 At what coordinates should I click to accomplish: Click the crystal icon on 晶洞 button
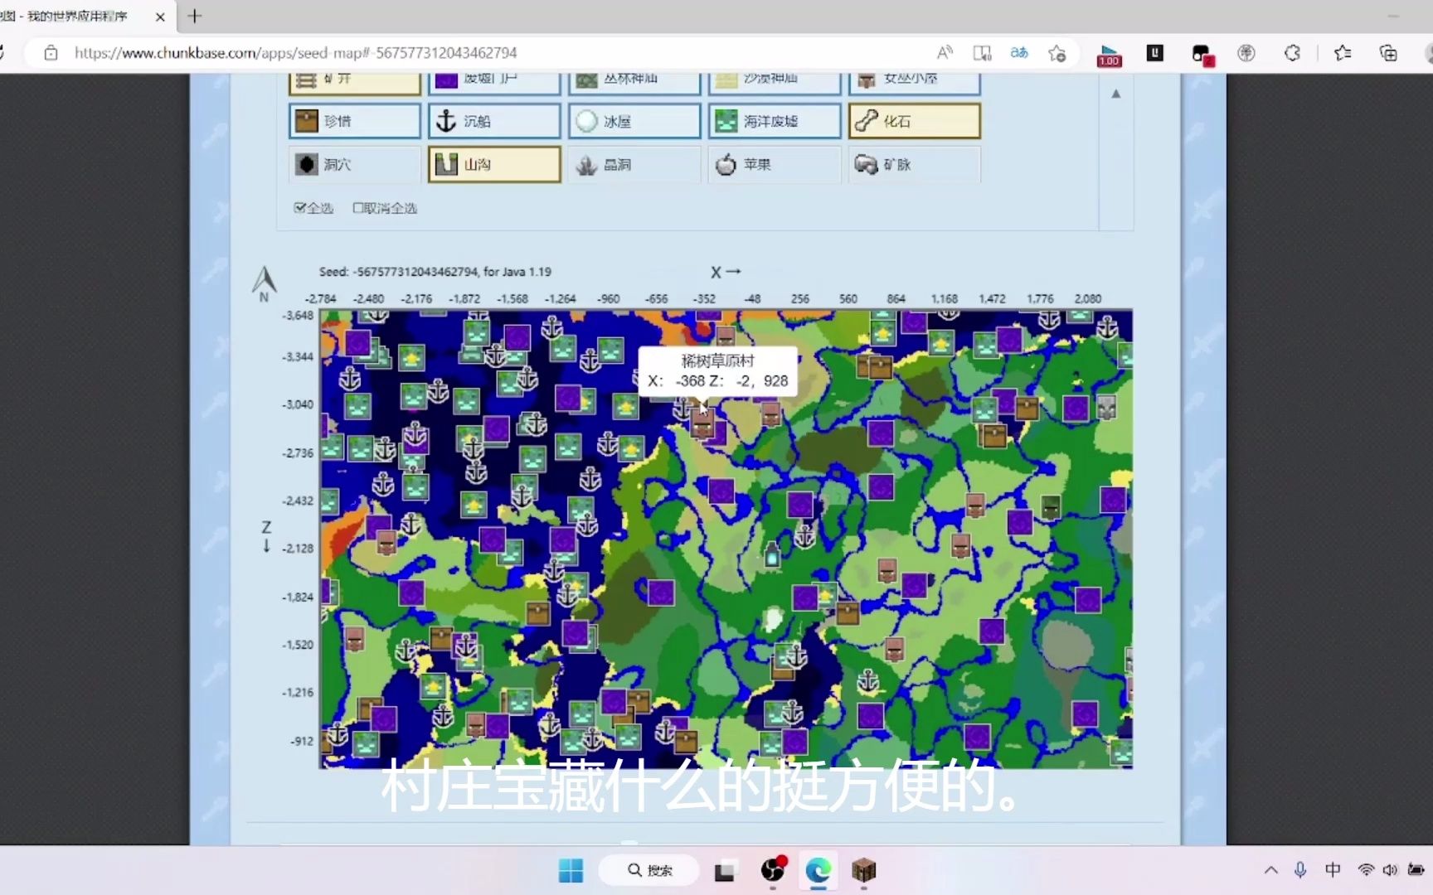[586, 165]
